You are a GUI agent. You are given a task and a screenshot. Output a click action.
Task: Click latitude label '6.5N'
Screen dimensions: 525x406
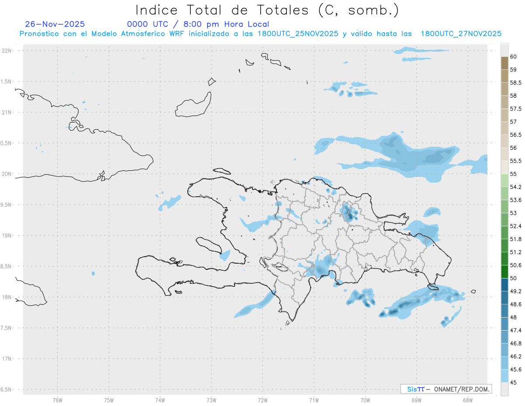(7, 389)
